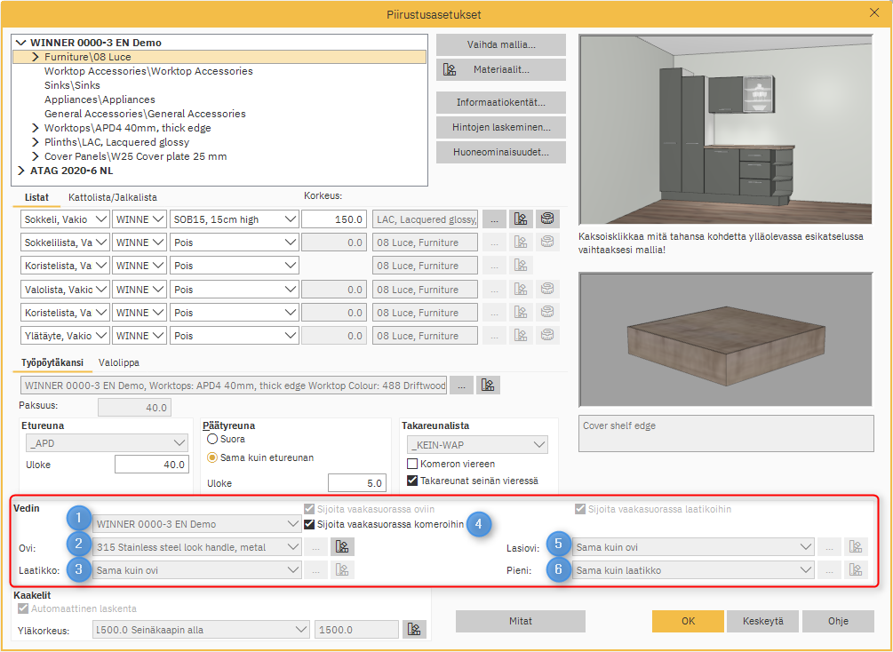The height and width of the screenshot is (652, 893).
Task: Uncheck Sijoita vaakasuorassa komeroihin
Action: click(x=309, y=524)
